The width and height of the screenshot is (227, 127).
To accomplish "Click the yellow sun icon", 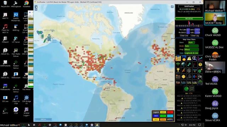I will [x=184, y=77].
